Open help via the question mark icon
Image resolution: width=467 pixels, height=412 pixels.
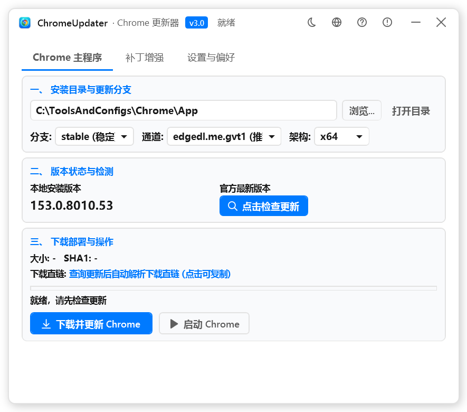362,22
